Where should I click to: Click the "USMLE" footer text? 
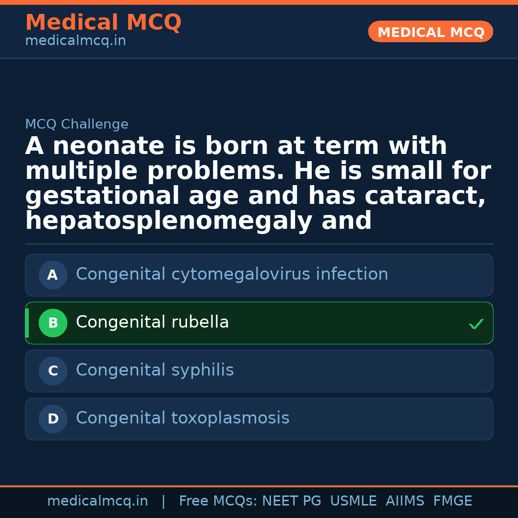353,501
